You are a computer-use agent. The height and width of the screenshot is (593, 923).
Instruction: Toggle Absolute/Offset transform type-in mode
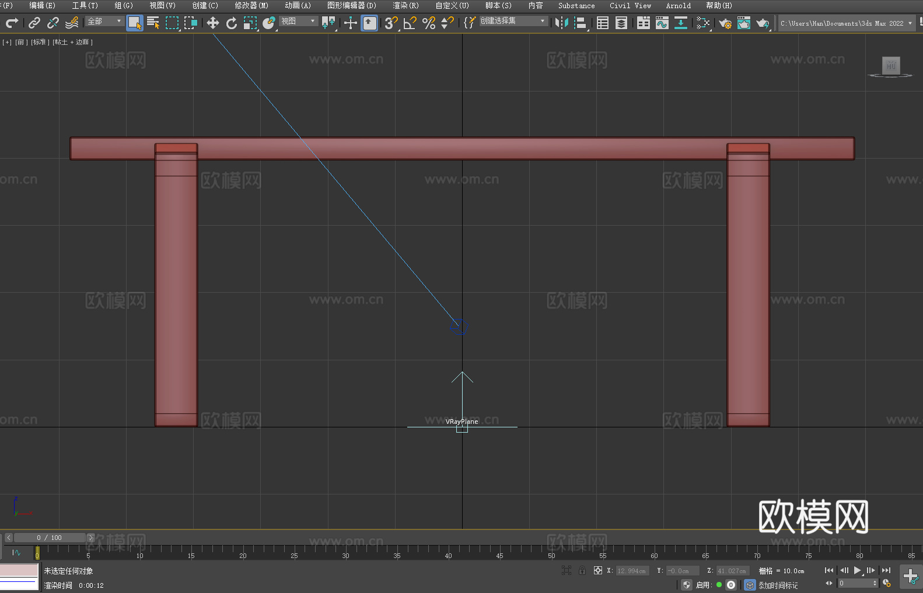pos(598,570)
